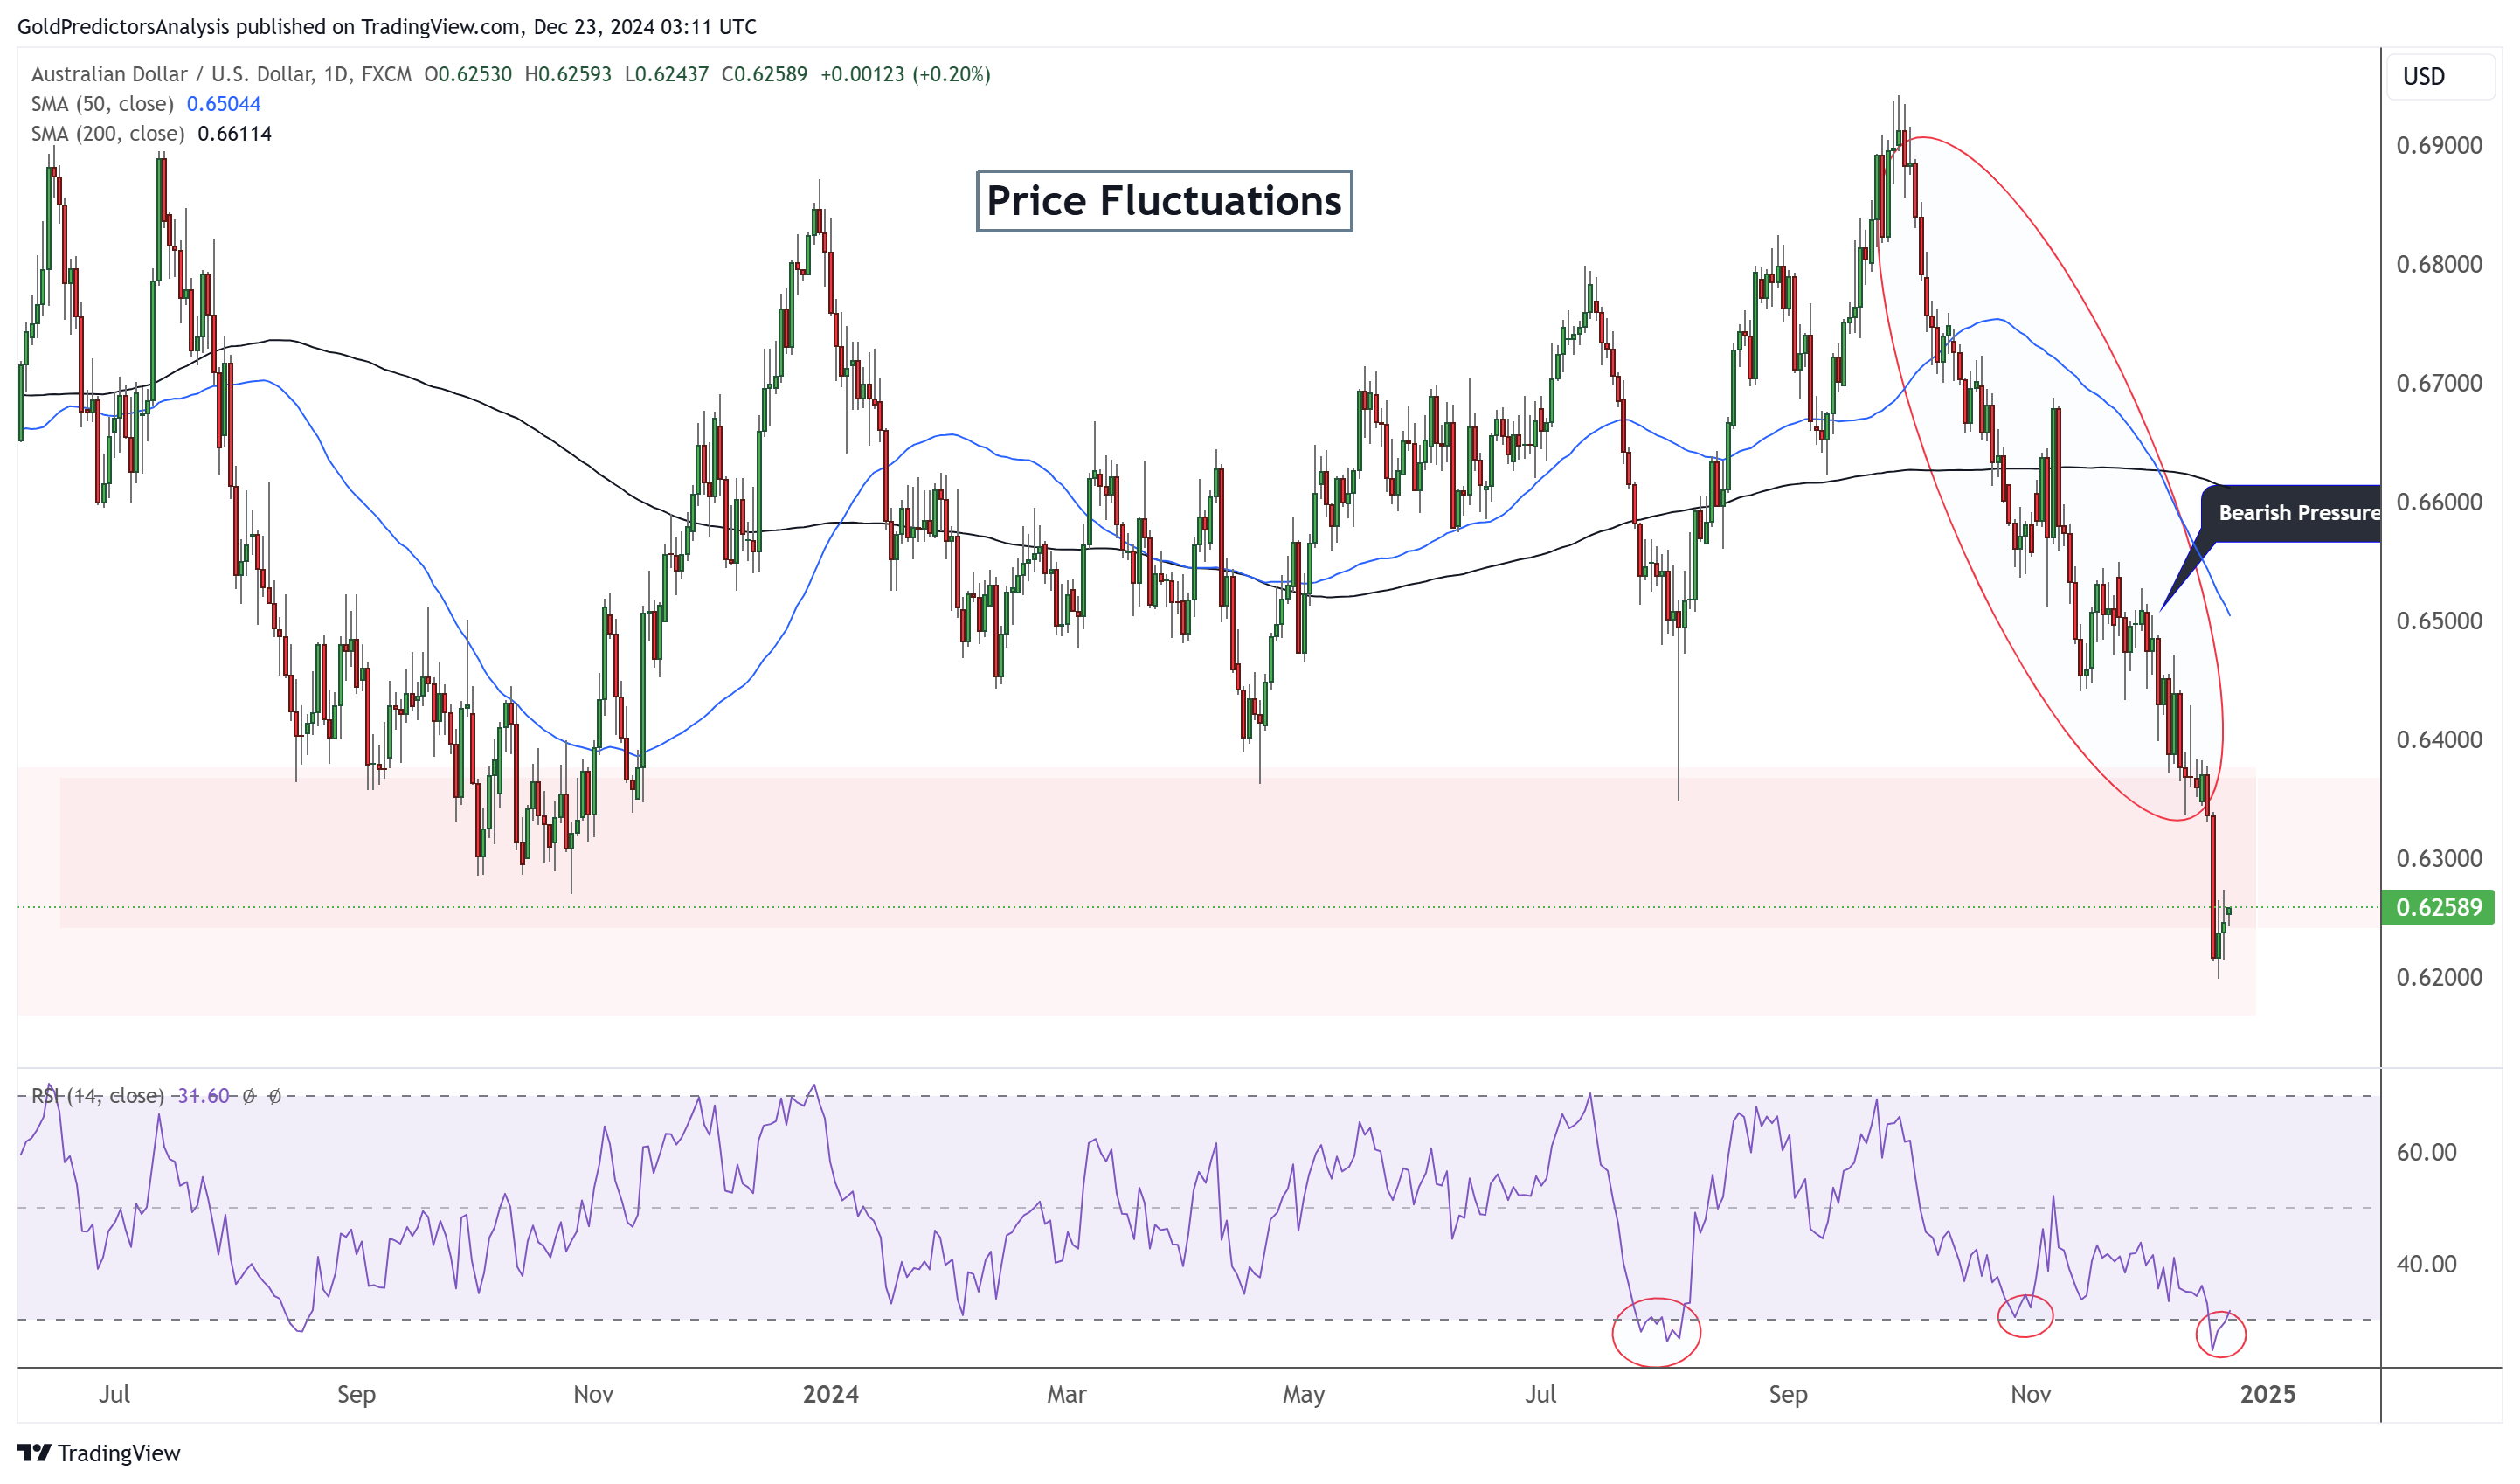Click the blue SMA value 0.65044

[223, 104]
